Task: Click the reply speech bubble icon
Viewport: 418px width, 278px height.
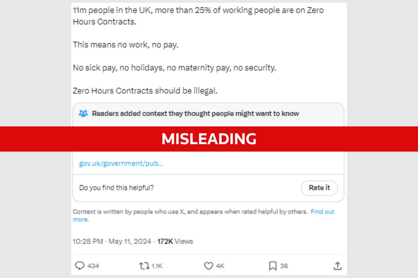Action: click(x=80, y=266)
